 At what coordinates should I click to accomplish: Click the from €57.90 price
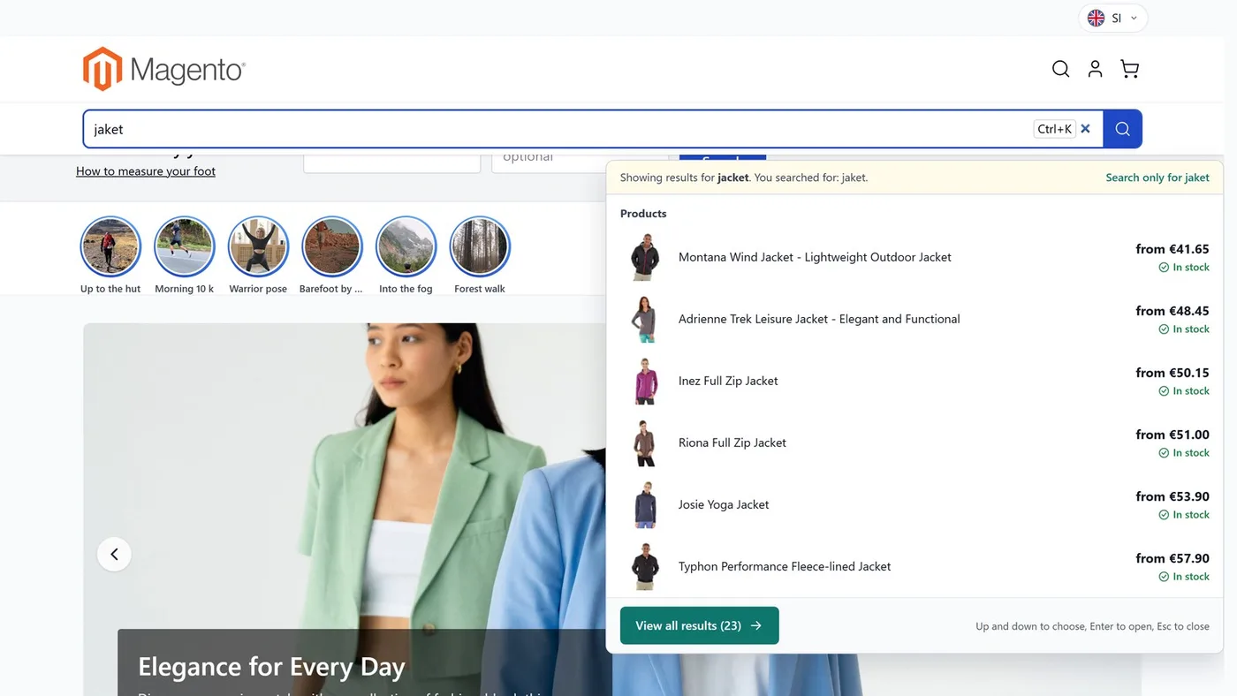[1172, 558]
